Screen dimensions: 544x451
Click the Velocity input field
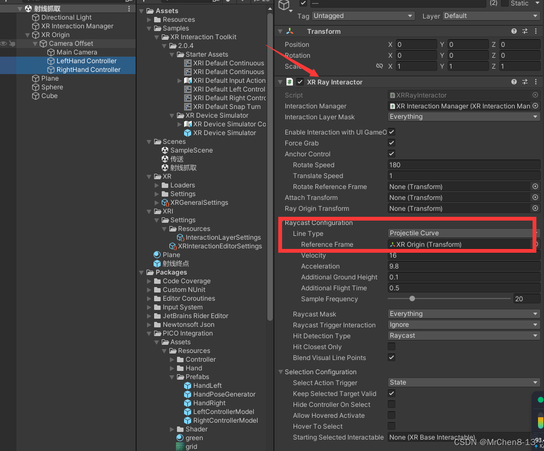pos(463,255)
